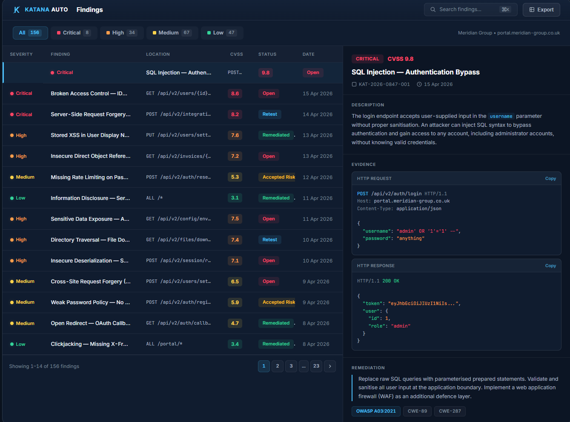The width and height of the screenshot is (570, 422).
Task: Jump to page 23 of findings
Action: pos(316,366)
